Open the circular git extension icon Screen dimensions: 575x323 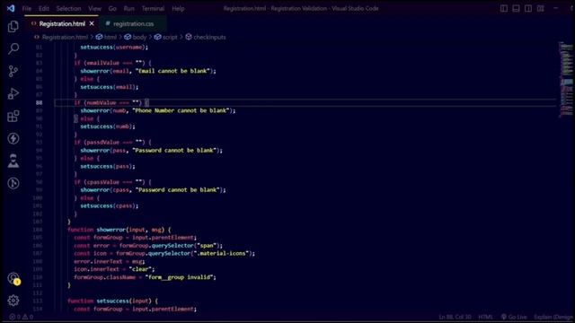tap(13, 183)
